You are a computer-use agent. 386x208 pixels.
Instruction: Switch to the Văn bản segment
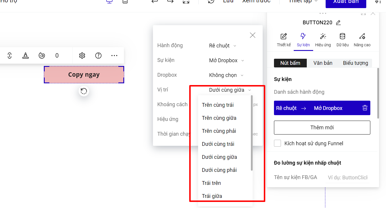click(x=323, y=63)
